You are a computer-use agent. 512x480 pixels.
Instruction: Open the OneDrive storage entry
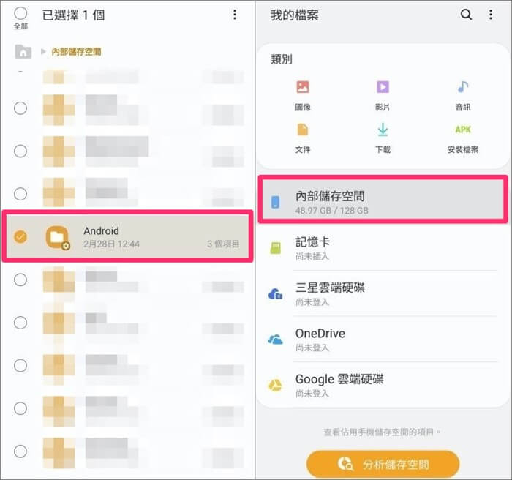[383, 340]
